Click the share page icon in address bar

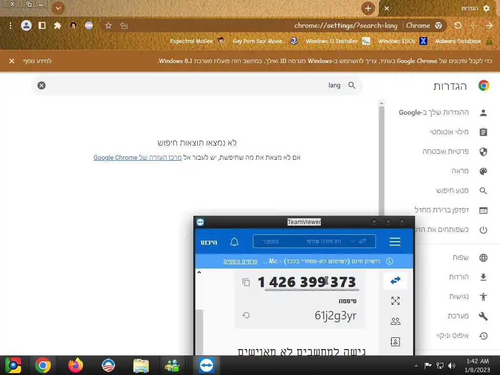coord(124,26)
